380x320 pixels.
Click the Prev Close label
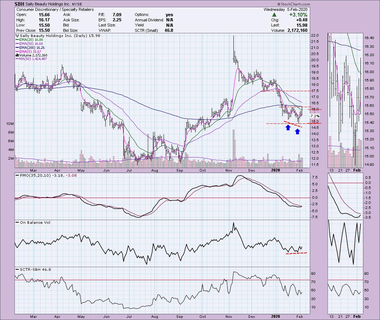click(x=26, y=30)
